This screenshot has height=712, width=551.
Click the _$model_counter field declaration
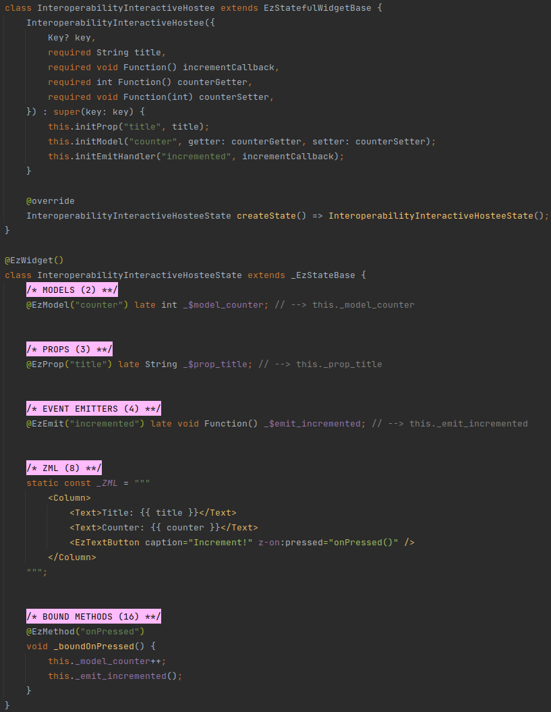223,305
